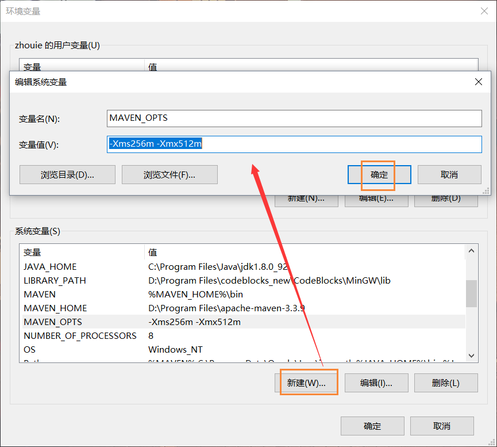497x447 pixels.
Task: Click the D:\Program Files\apache-maven-3.3.9 value
Action: point(226,308)
